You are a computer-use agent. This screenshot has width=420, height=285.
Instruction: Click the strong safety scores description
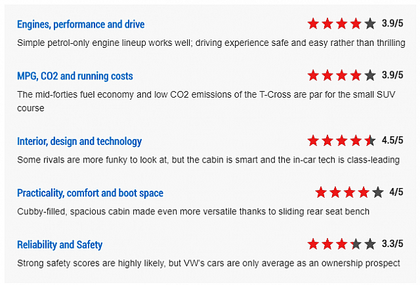(208, 263)
